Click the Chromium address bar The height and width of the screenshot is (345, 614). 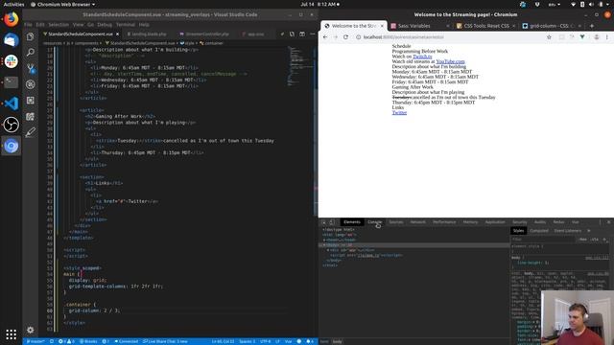tap(450, 37)
